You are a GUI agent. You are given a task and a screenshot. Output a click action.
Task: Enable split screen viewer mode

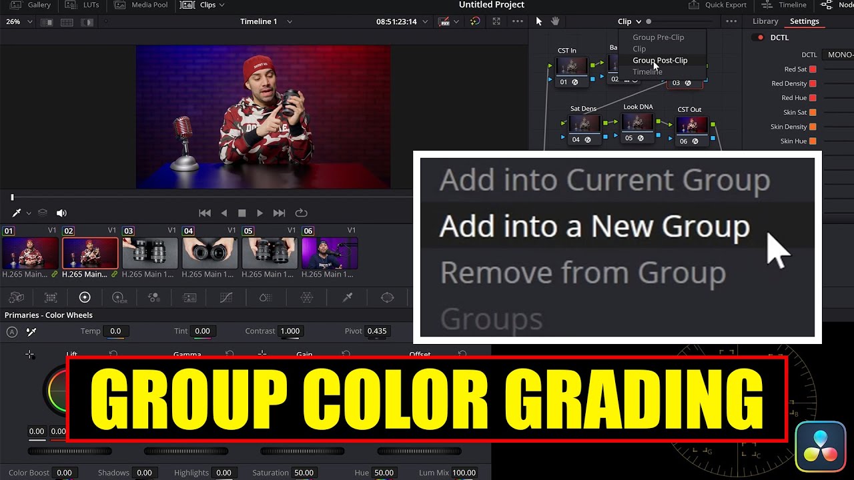(x=67, y=21)
